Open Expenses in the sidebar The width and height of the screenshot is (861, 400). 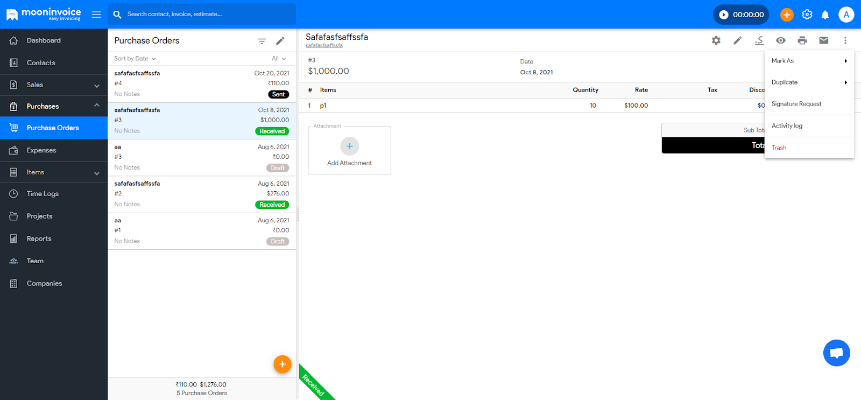pyautogui.click(x=54, y=150)
